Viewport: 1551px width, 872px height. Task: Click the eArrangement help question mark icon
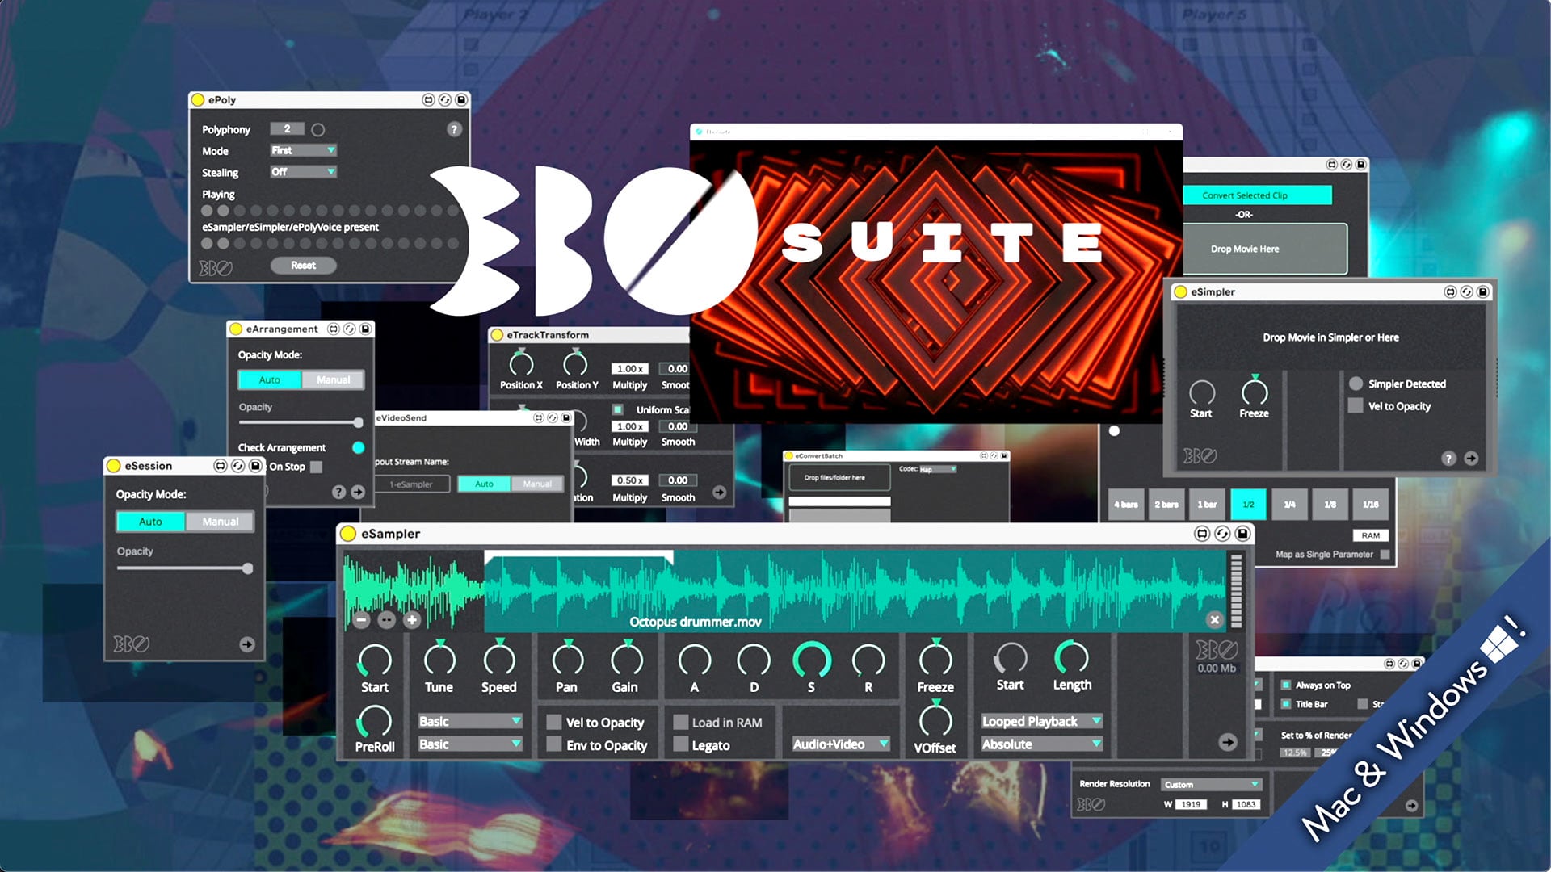pyautogui.click(x=338, y=492)
